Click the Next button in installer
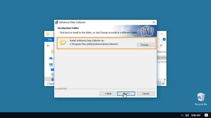 click(126, 94)
